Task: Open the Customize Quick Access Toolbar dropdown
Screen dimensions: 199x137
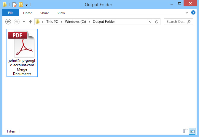Action: pyautogui.click(x=26, y=5)
